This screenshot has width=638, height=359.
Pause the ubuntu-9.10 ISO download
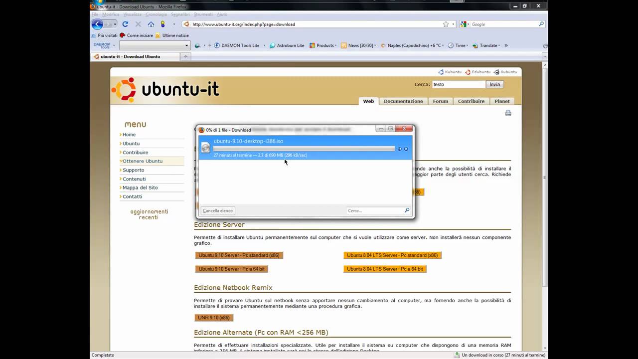click(x=399, y=149)
